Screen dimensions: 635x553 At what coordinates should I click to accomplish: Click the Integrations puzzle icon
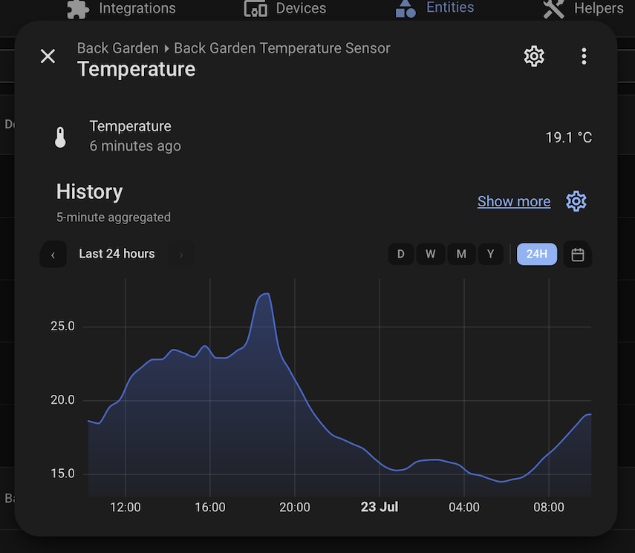pos(78,8)
